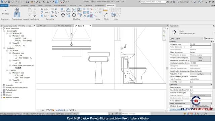Toggle Properties palette icon in ribbon

tap(17, 15)
